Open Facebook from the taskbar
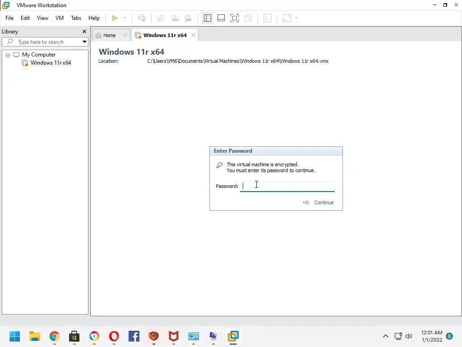 pos(134,336)
